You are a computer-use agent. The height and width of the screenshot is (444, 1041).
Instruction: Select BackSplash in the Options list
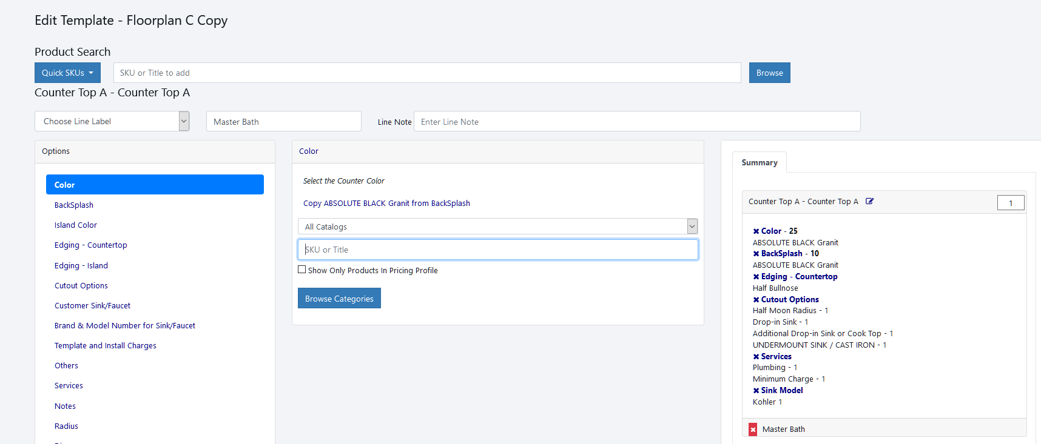(x=74, y=205)
